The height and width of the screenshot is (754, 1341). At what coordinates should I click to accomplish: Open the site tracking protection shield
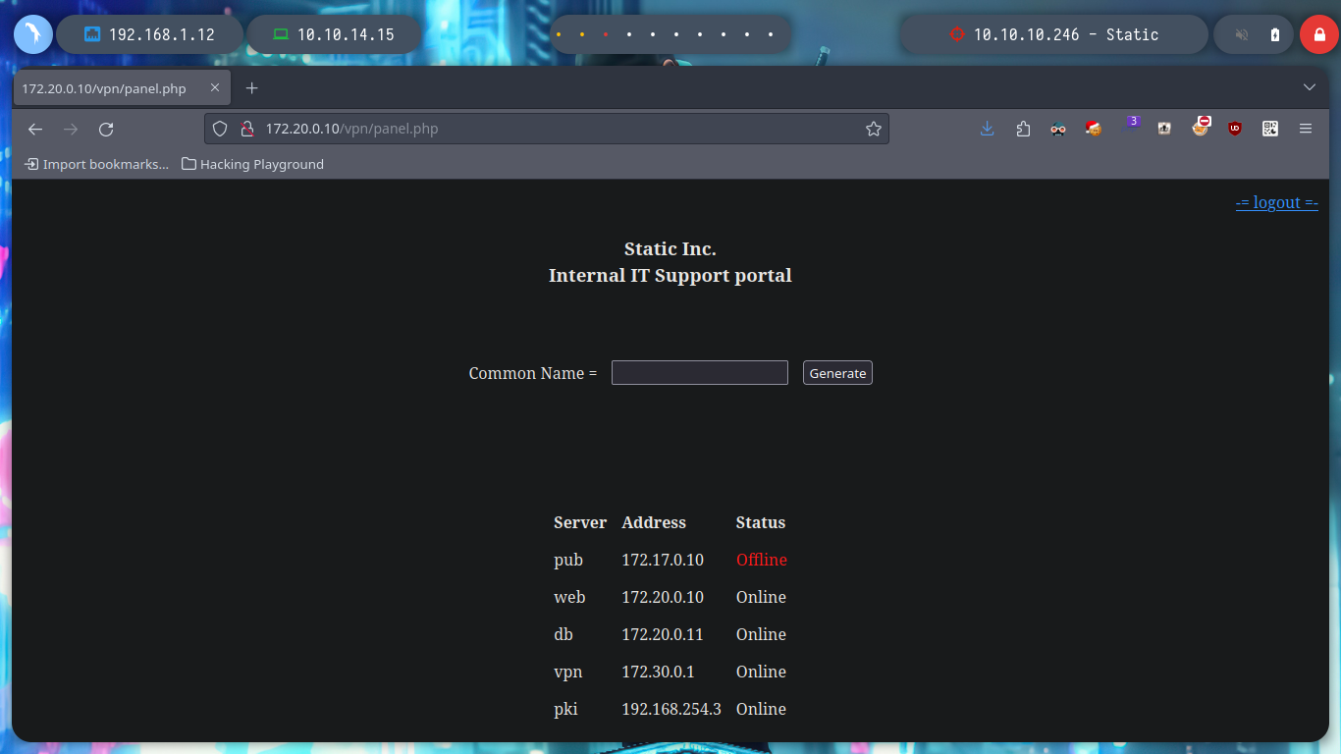220,129
